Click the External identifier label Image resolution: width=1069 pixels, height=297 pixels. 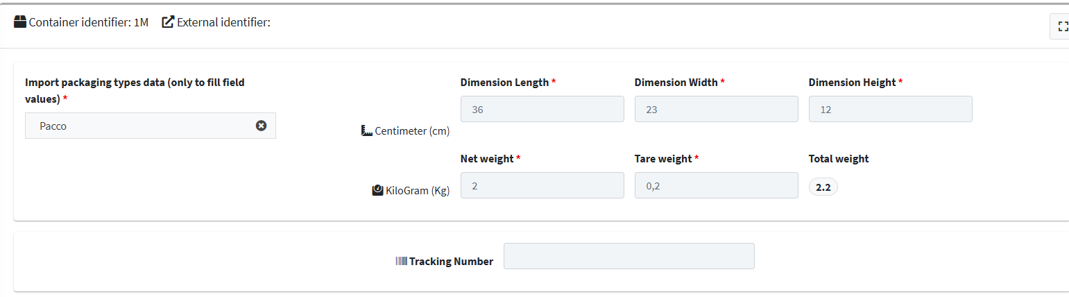pyautogui.click(x=223, y=22)
